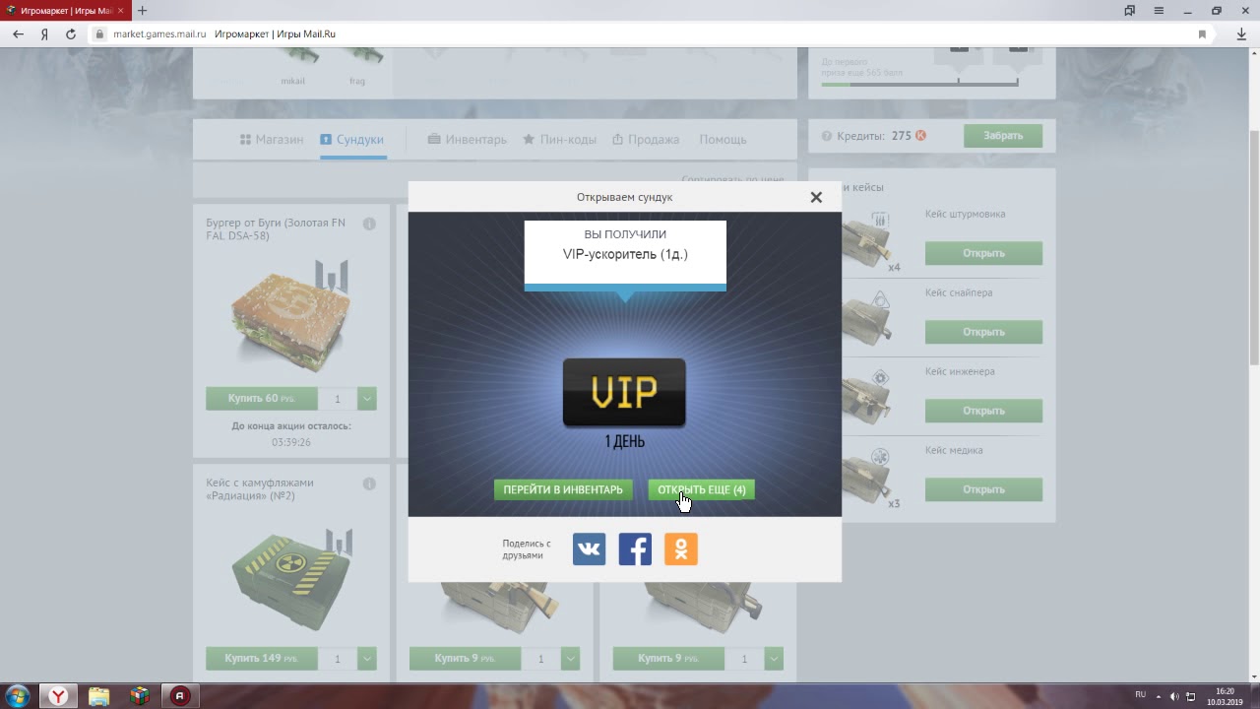Image resolution: width=1260 pixels, height=709 pixels.
Task: Click the 'Забрать' credits button
Action: pyautogui.click(x=1003, y=136)
